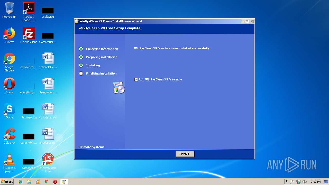Open Chrome from the taskbar

(x=47, y=182)
